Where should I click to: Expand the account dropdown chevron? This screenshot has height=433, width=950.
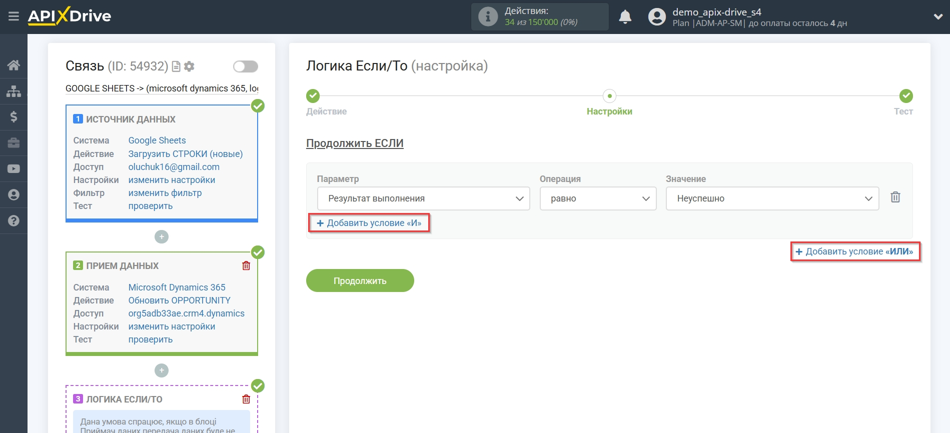click(938, 16)
